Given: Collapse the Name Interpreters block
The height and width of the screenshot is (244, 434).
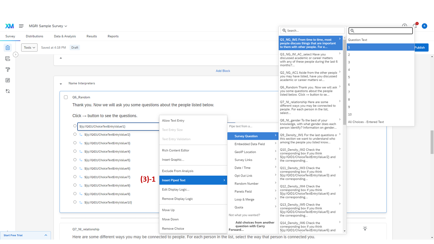Looking at the screenshot, I should pos(61,83).
